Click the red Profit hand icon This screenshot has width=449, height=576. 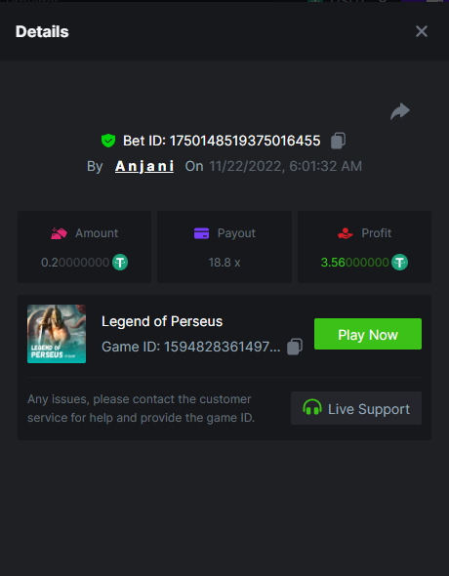[x=346, y=233]
